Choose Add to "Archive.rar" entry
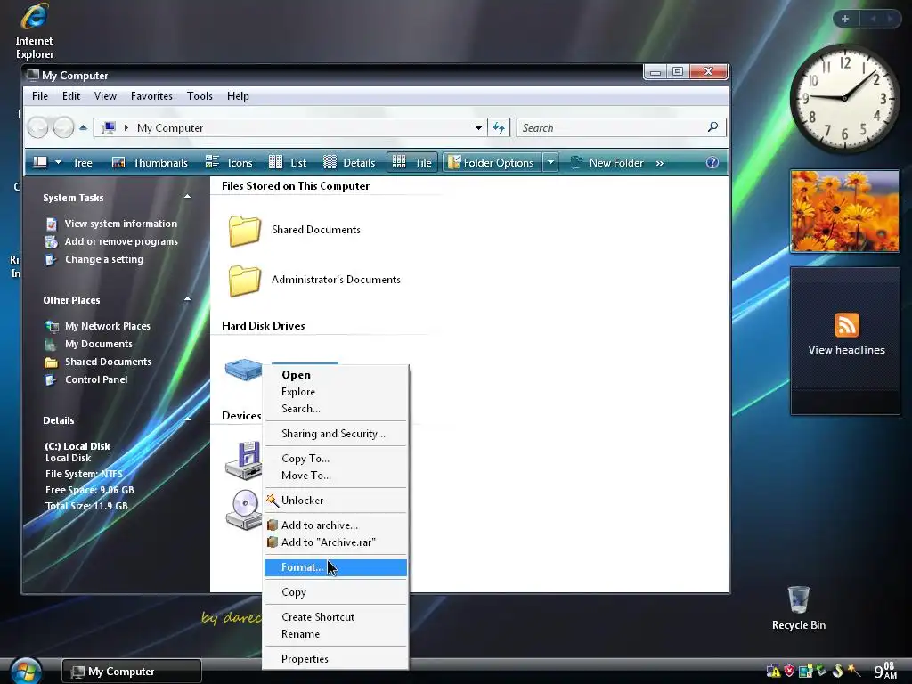 pyautogui.click(x=336, y=542)
